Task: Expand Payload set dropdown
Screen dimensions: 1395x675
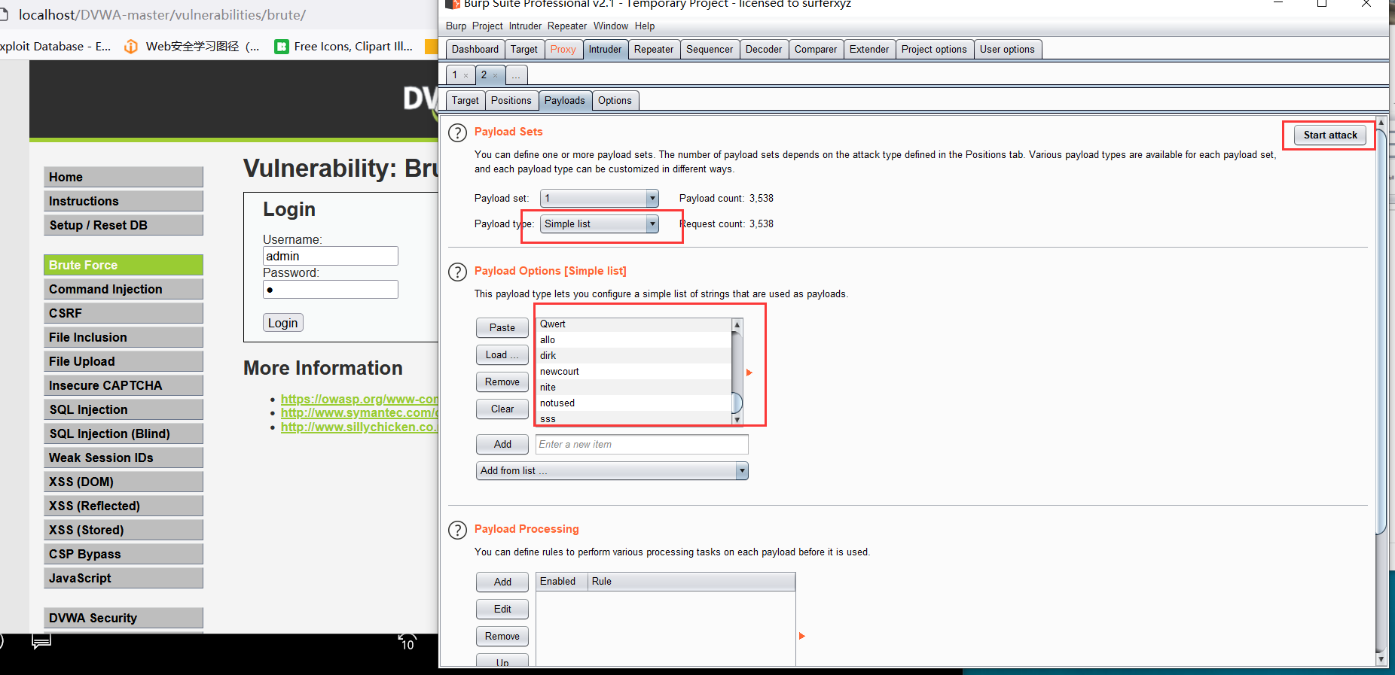Action: point(652,199)
